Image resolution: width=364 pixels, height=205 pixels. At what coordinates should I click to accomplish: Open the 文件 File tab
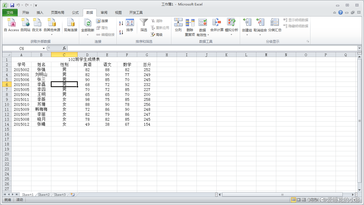(10, 13)
